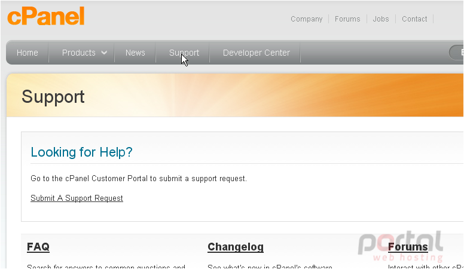Click the partially visible search field in navbar
The width and height of the screenshot is (464, 269).
coord(456,53)
